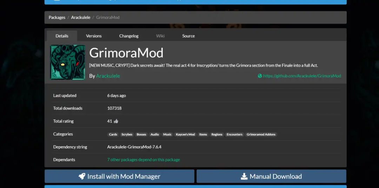Click the mod description text
The width and height of the screenshot is (379, 188).
[204, 65]
